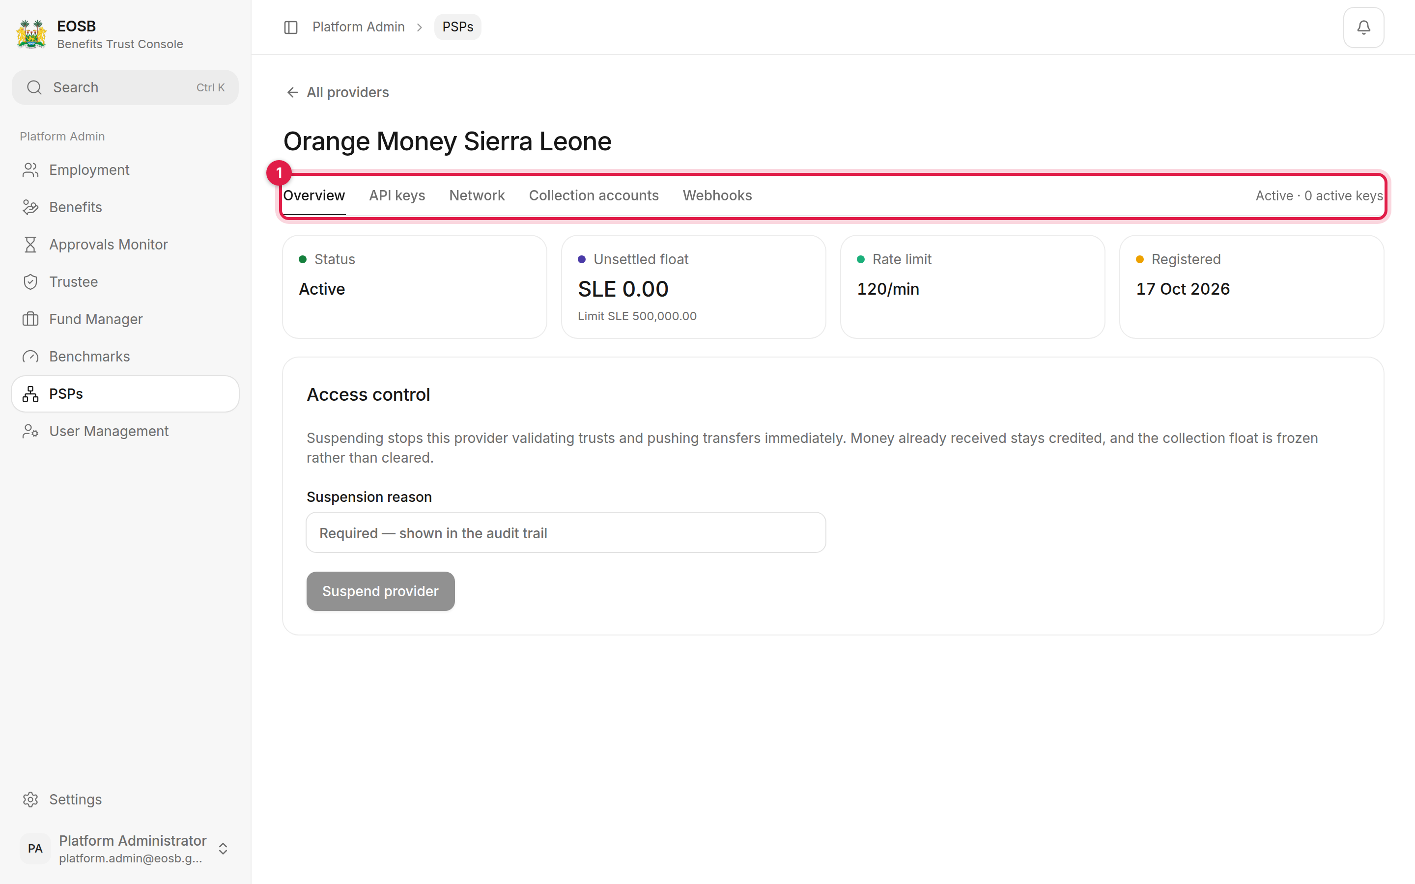Click the '17 Oct 2026' registered date
This screenshot has height=884, width=1415.
[x=1182, y=289]
